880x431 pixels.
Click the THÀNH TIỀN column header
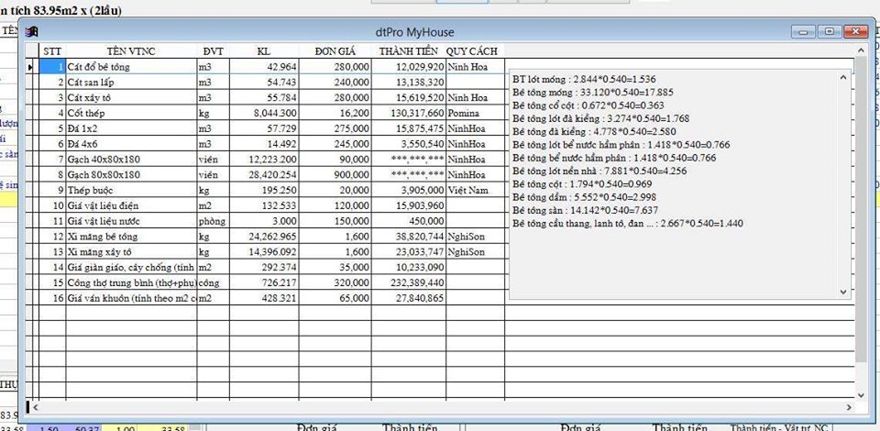coord(408,50)
